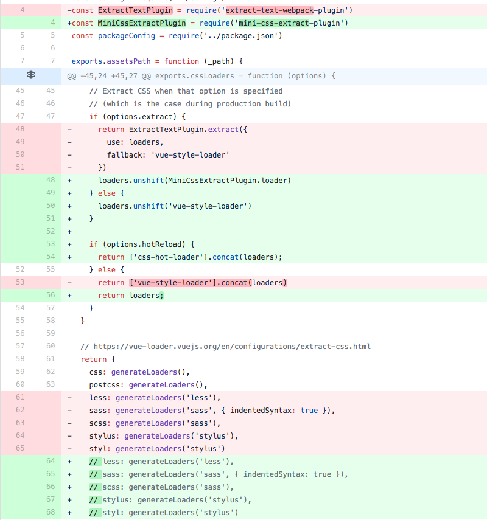The width and height of the screenshot is (487, 520).
Task: Expand hidden lines between 7 and 45
Action: point(31,75)
